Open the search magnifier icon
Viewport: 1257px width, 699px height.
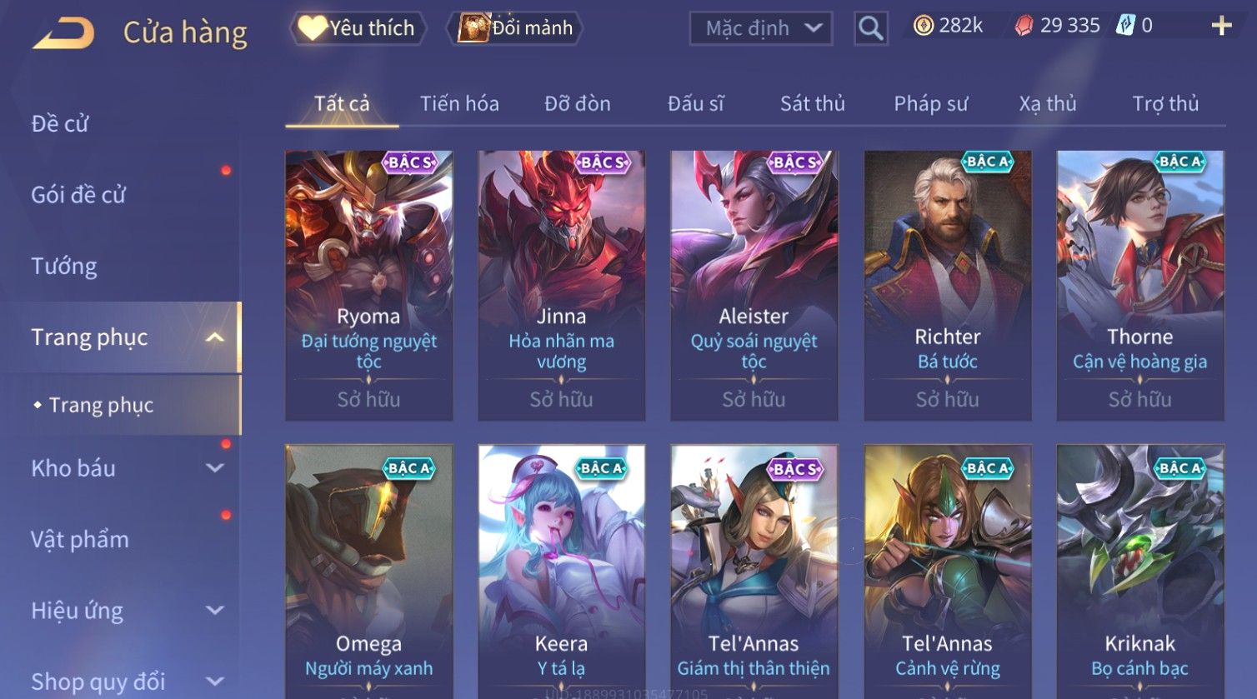(870, 28)
